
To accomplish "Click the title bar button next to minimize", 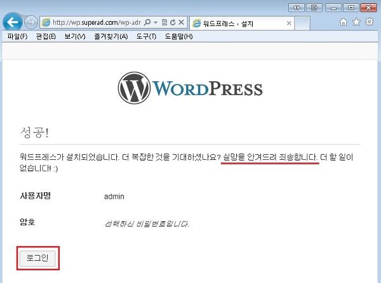I will tap(314, 8).
